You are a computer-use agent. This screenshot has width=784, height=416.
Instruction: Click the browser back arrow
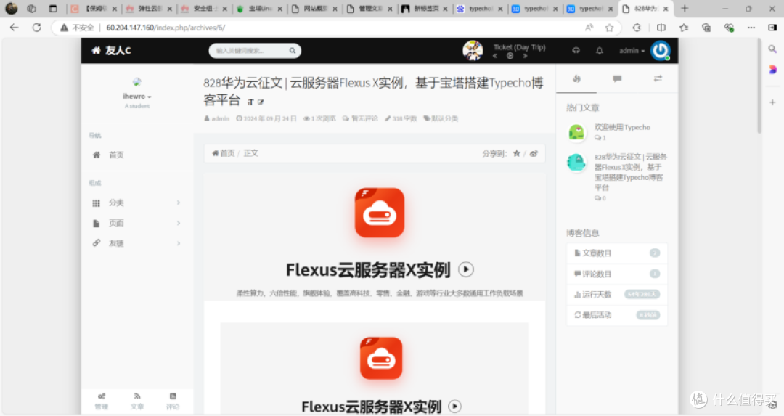(x=14, y=28)
